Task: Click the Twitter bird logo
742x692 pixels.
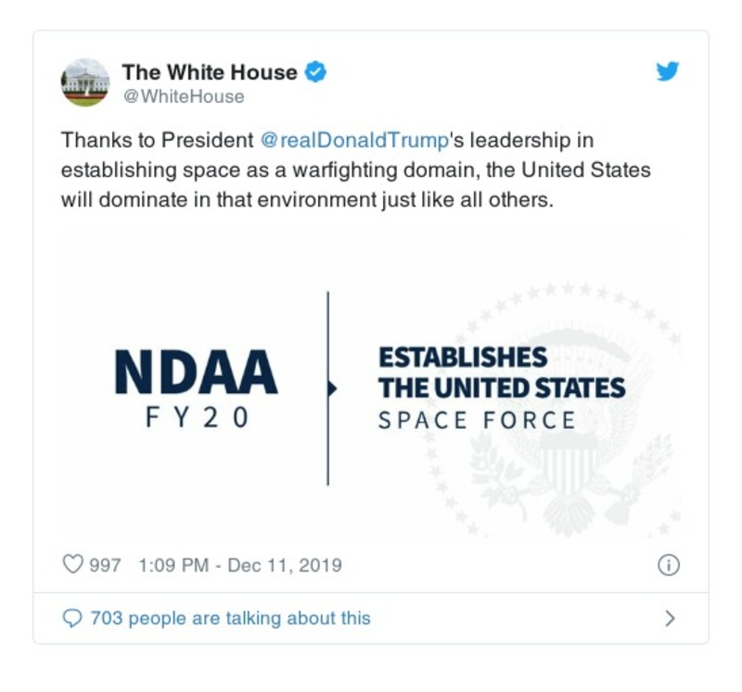Action: (667, 71)
